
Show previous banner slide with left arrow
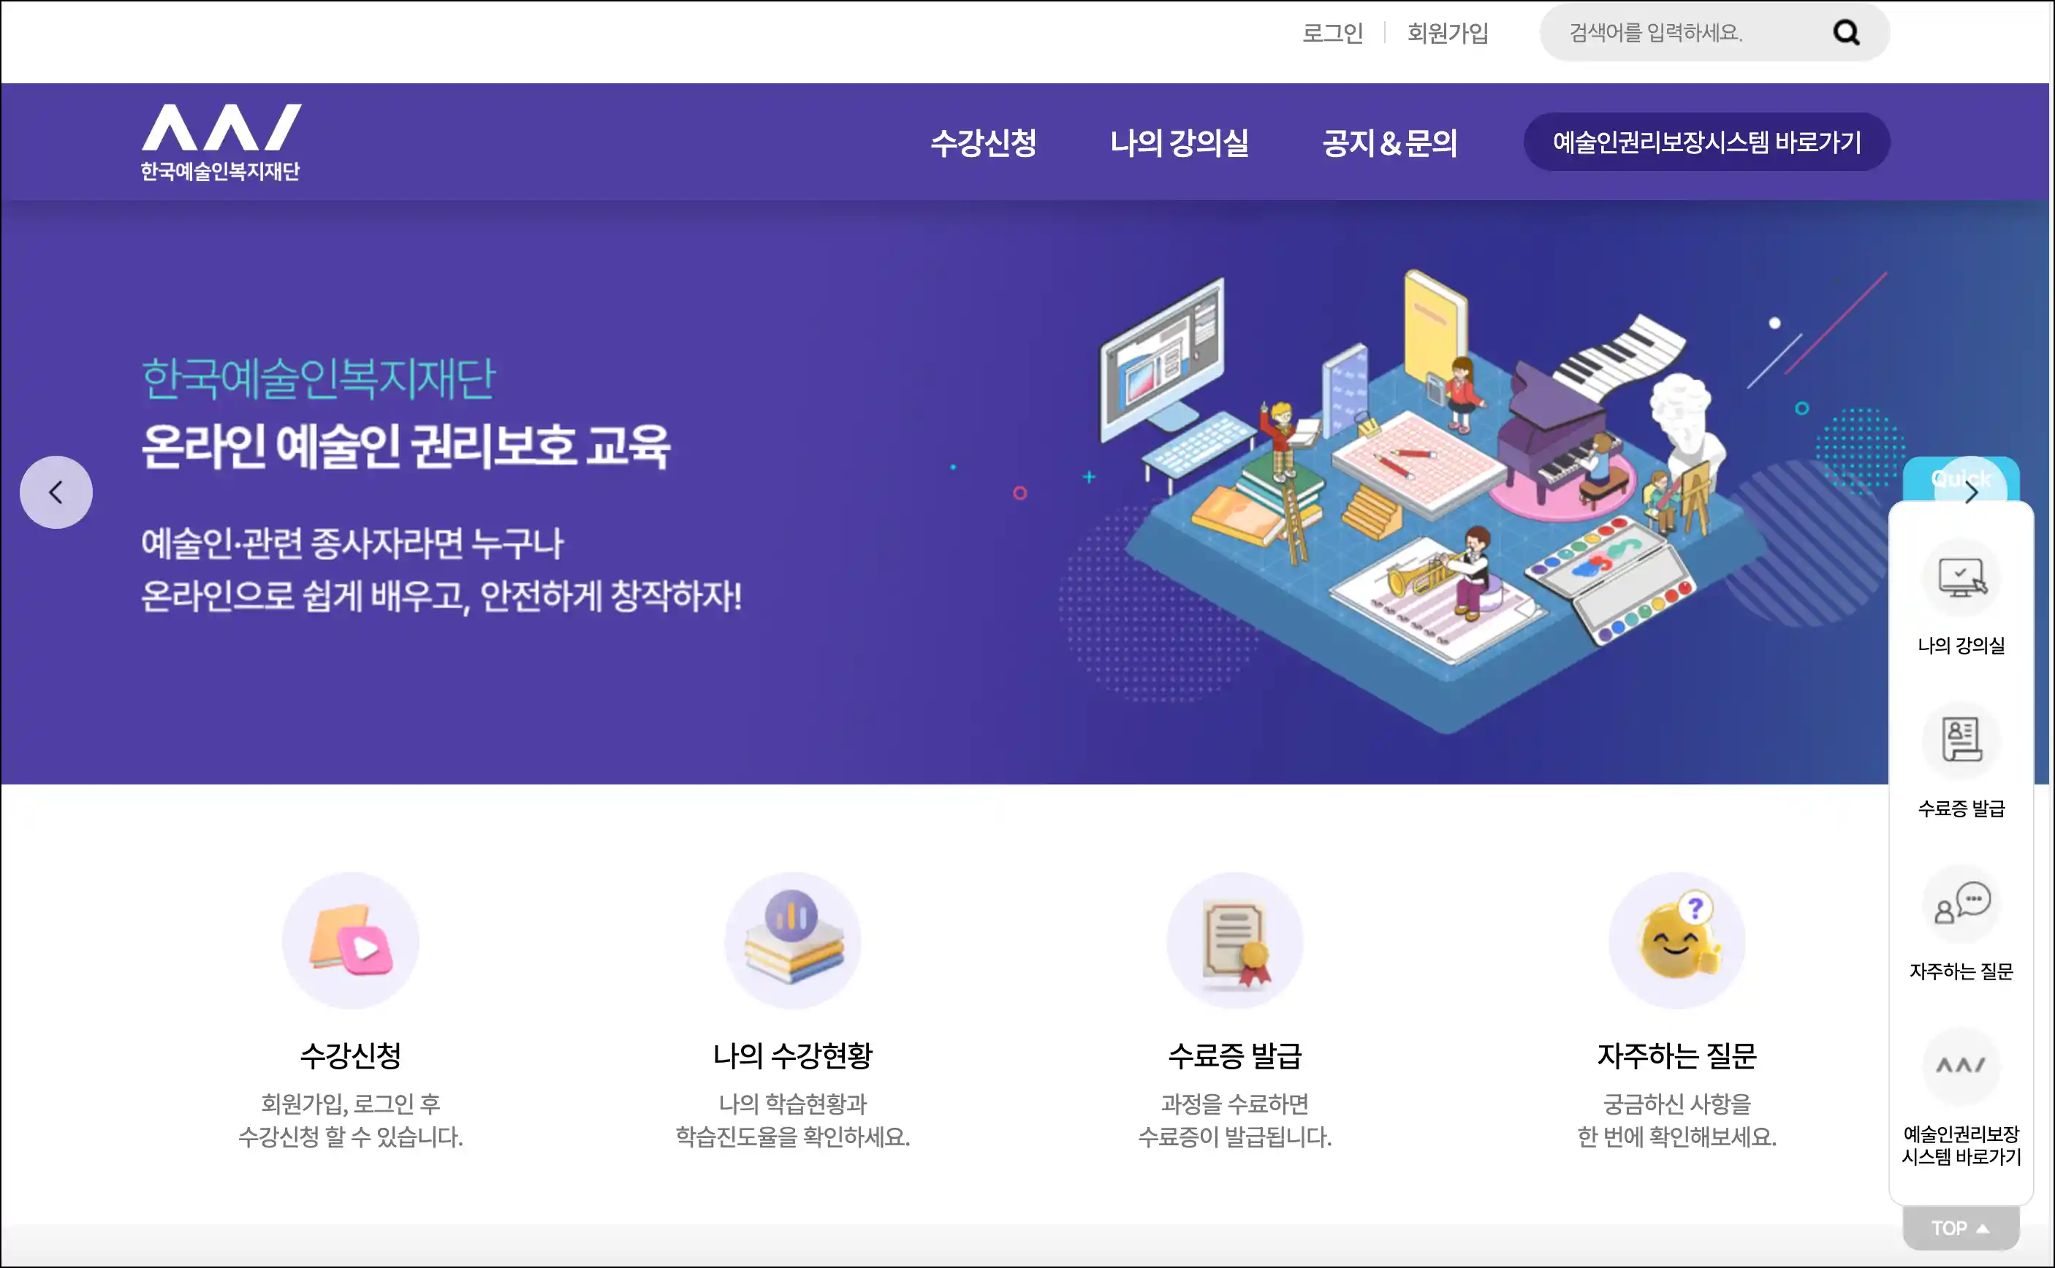[56, 492]
